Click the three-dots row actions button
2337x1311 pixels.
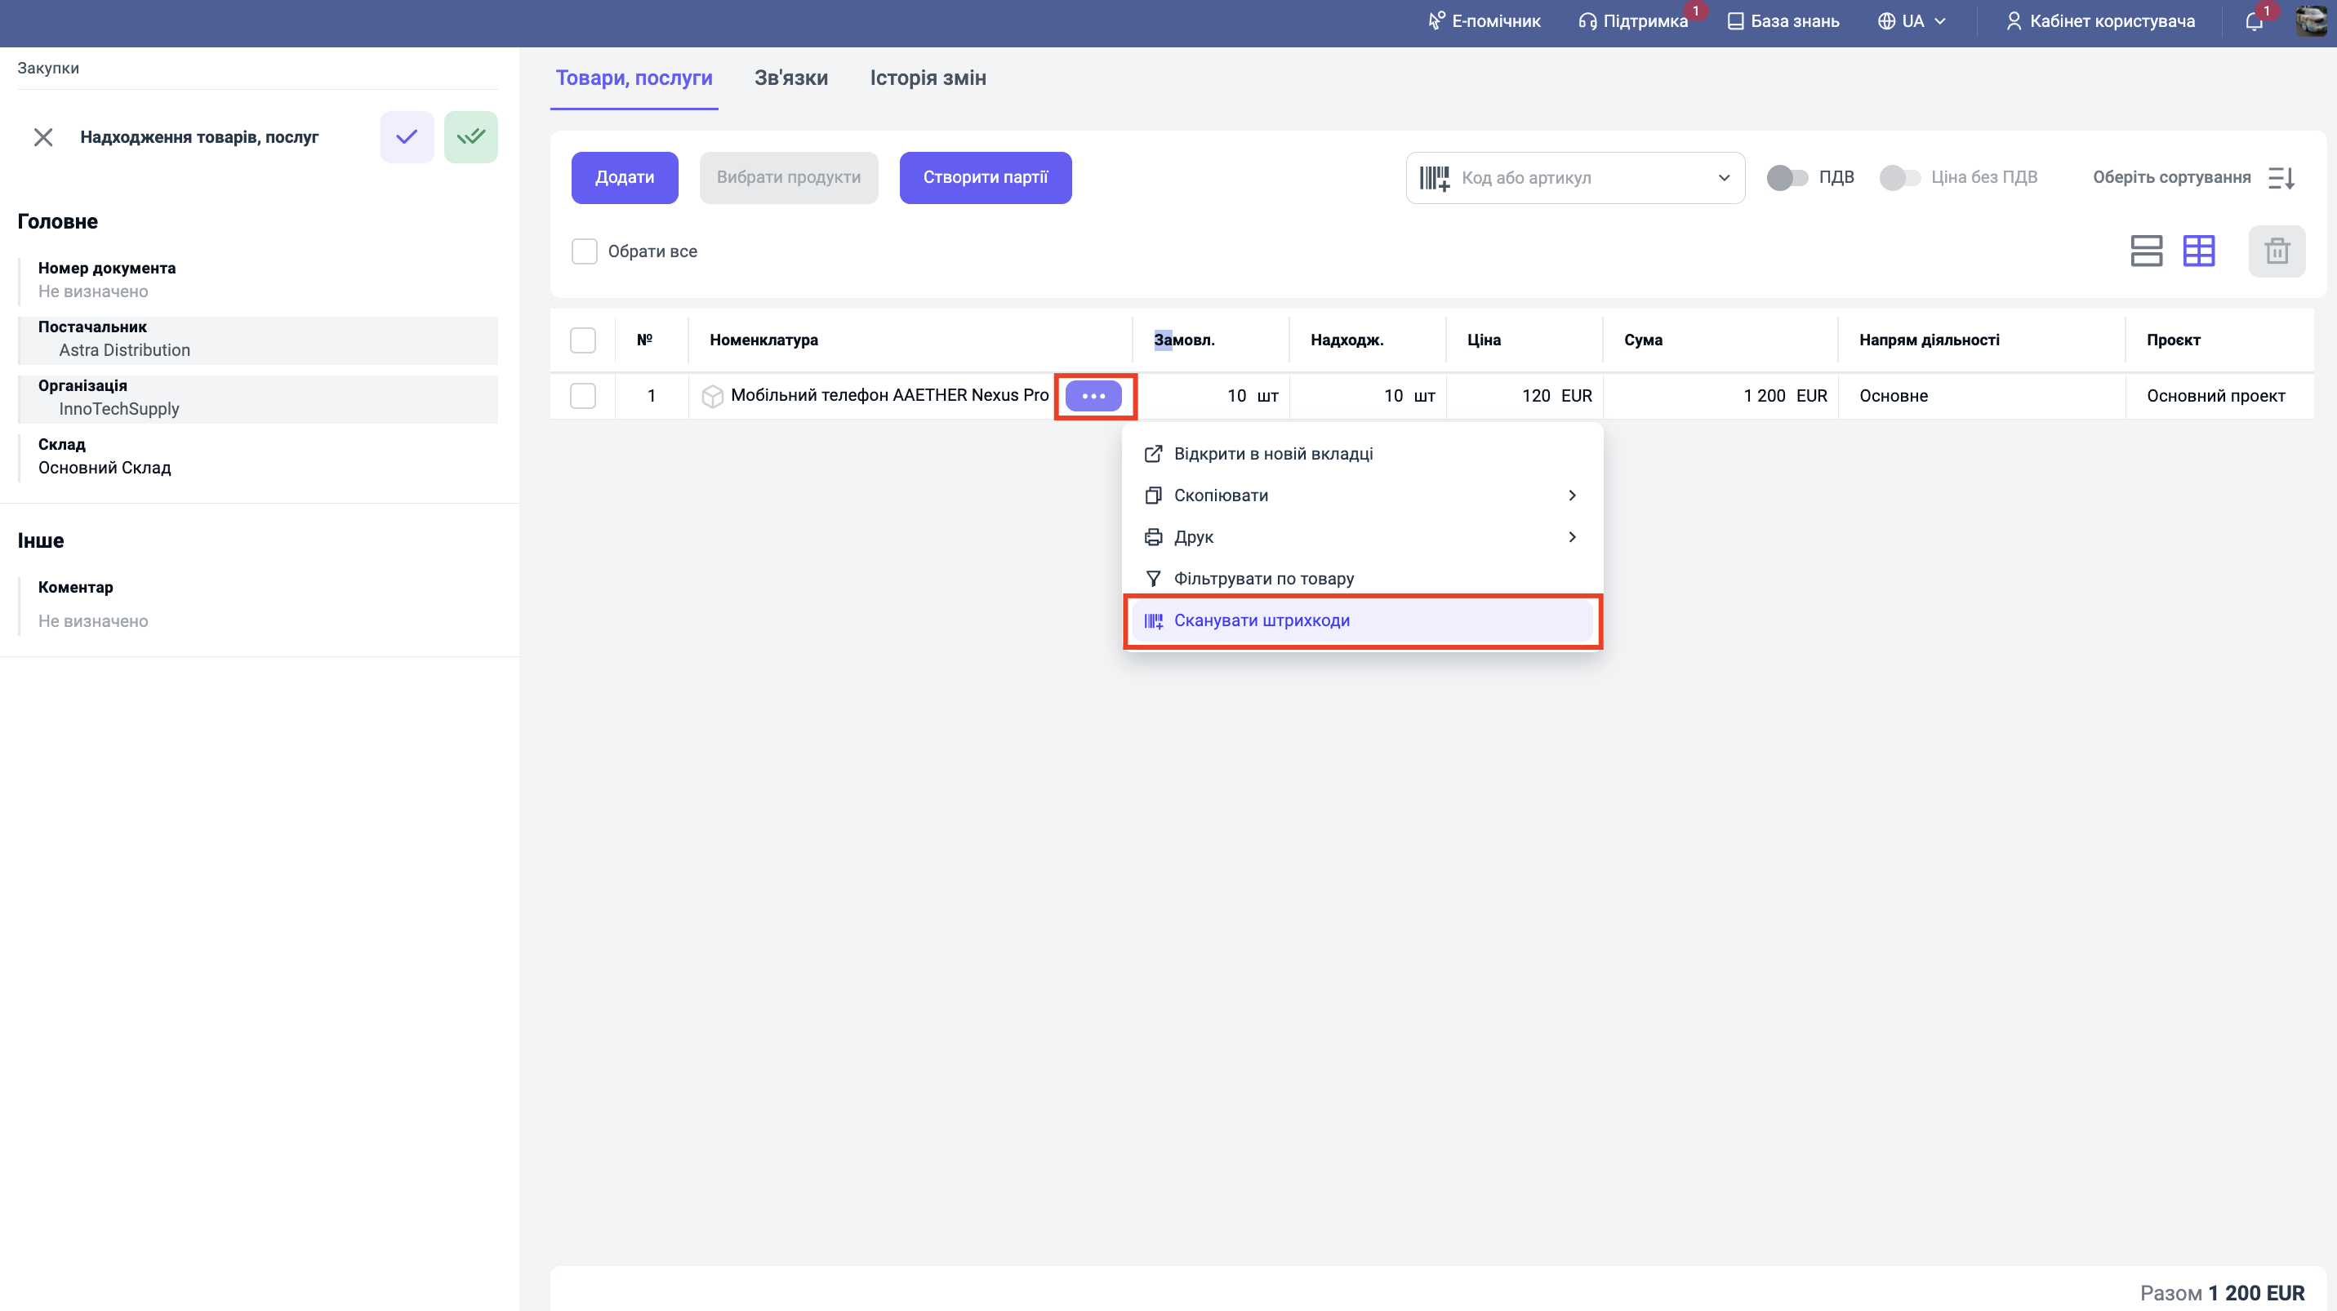(1093, 396)
